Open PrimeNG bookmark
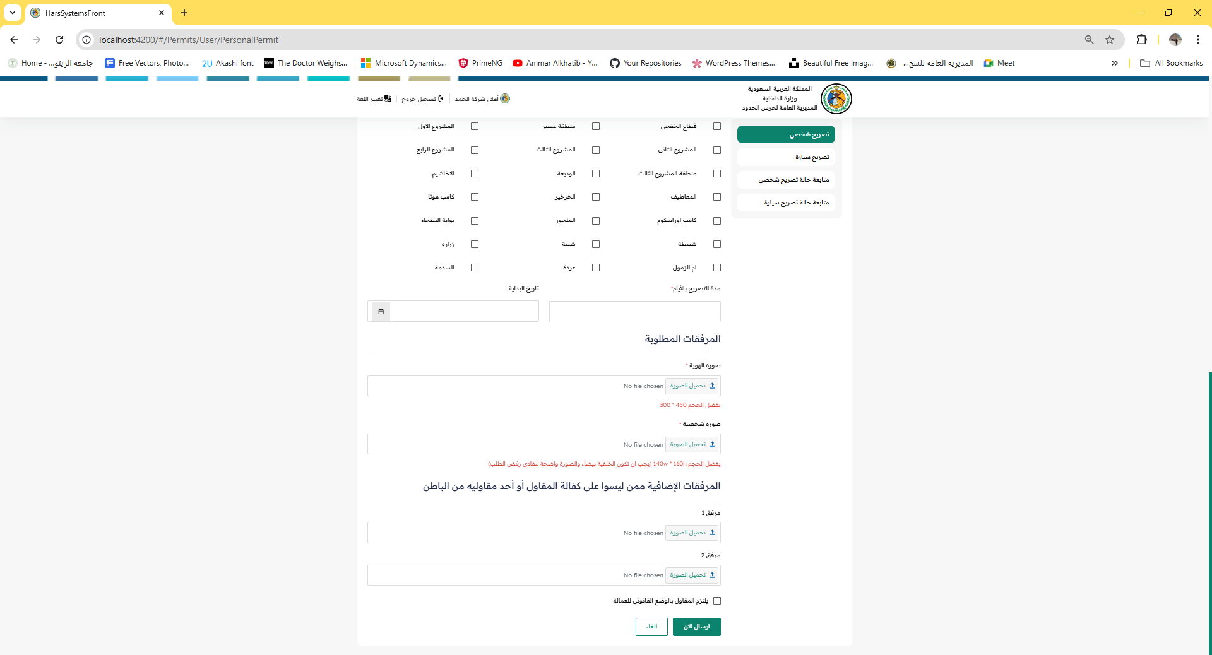This screenshot has width=1212, height=655. pos(480,63)
